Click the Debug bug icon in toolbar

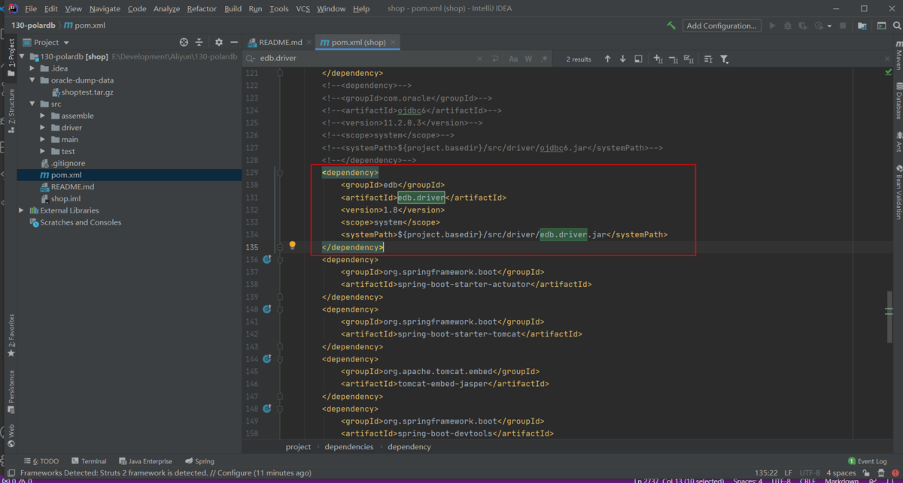tap(787, 26)
